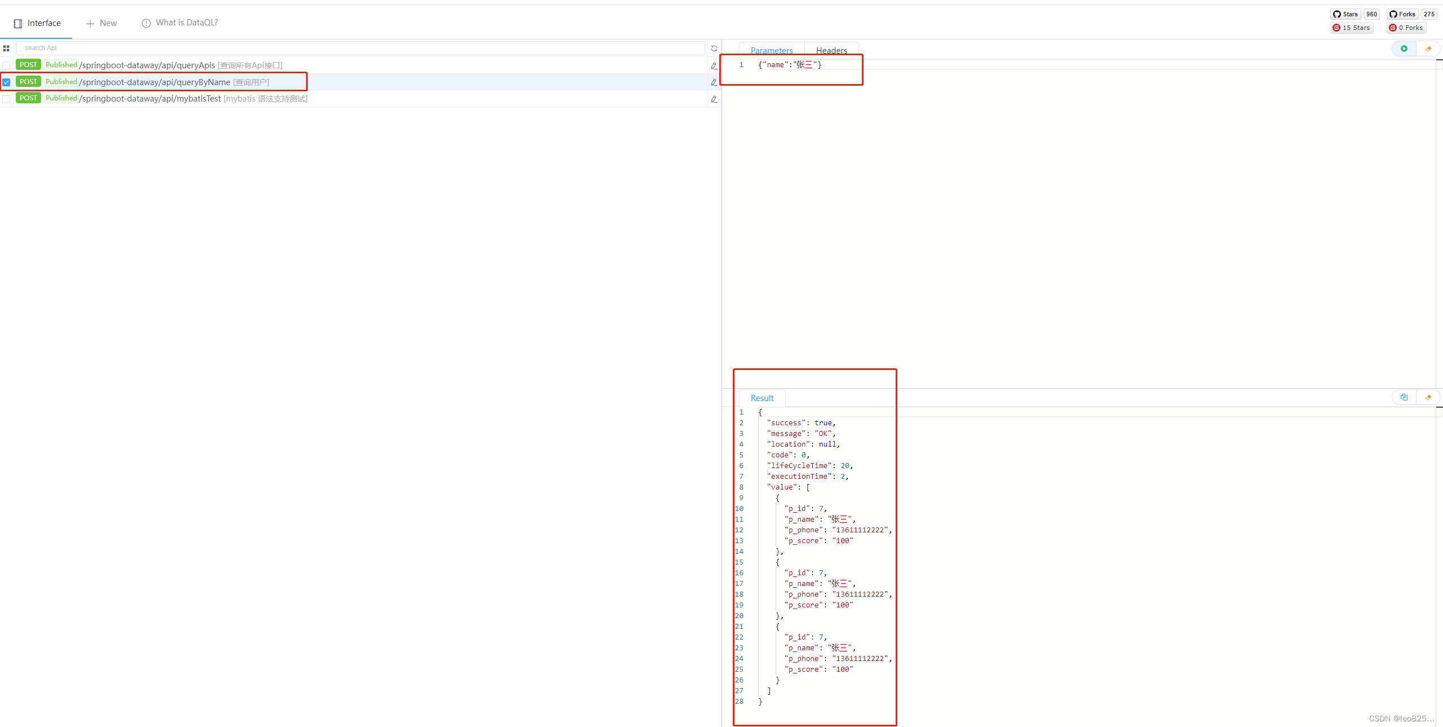The image size is (1443, 727).
Task: Focus the search Api input field
Action: [360, 49]
